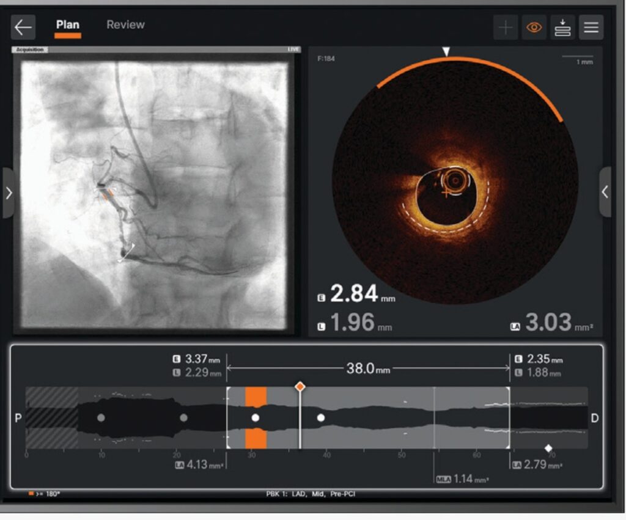Switch to the Plan tab
626x520 pixels.
click(x=67, y=25)
